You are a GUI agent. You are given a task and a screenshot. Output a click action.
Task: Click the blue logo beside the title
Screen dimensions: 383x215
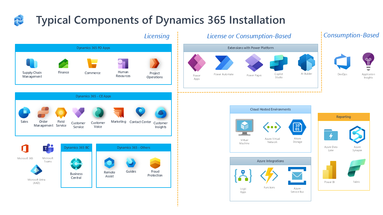19,20
